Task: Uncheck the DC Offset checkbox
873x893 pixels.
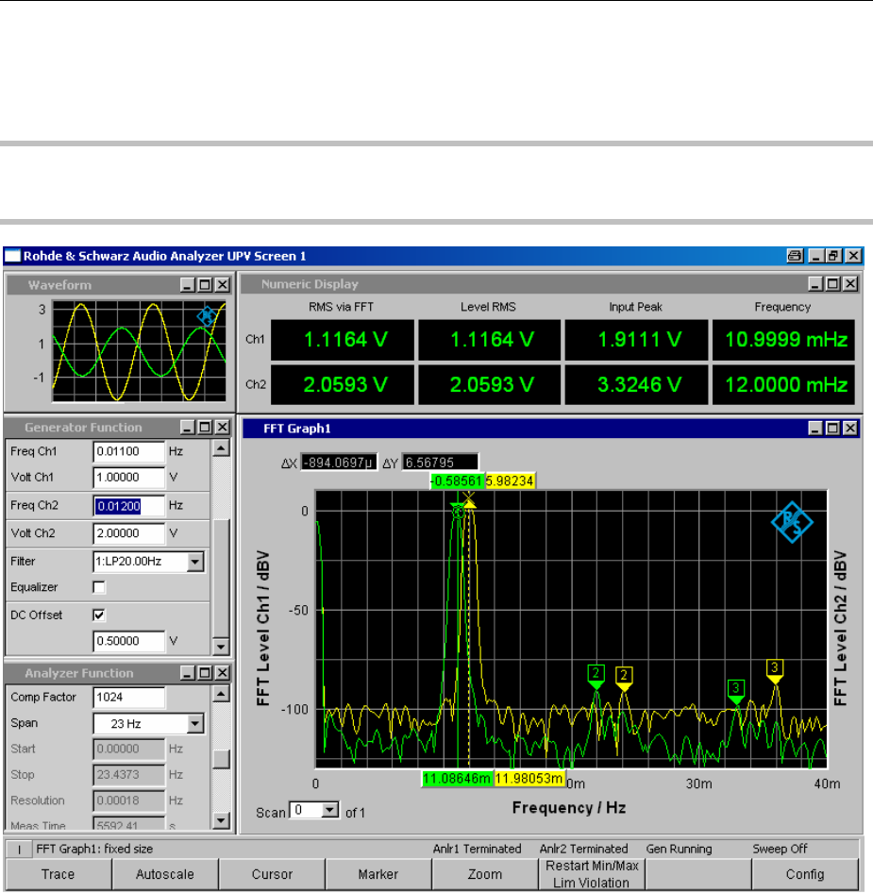Action: (100, 615)
